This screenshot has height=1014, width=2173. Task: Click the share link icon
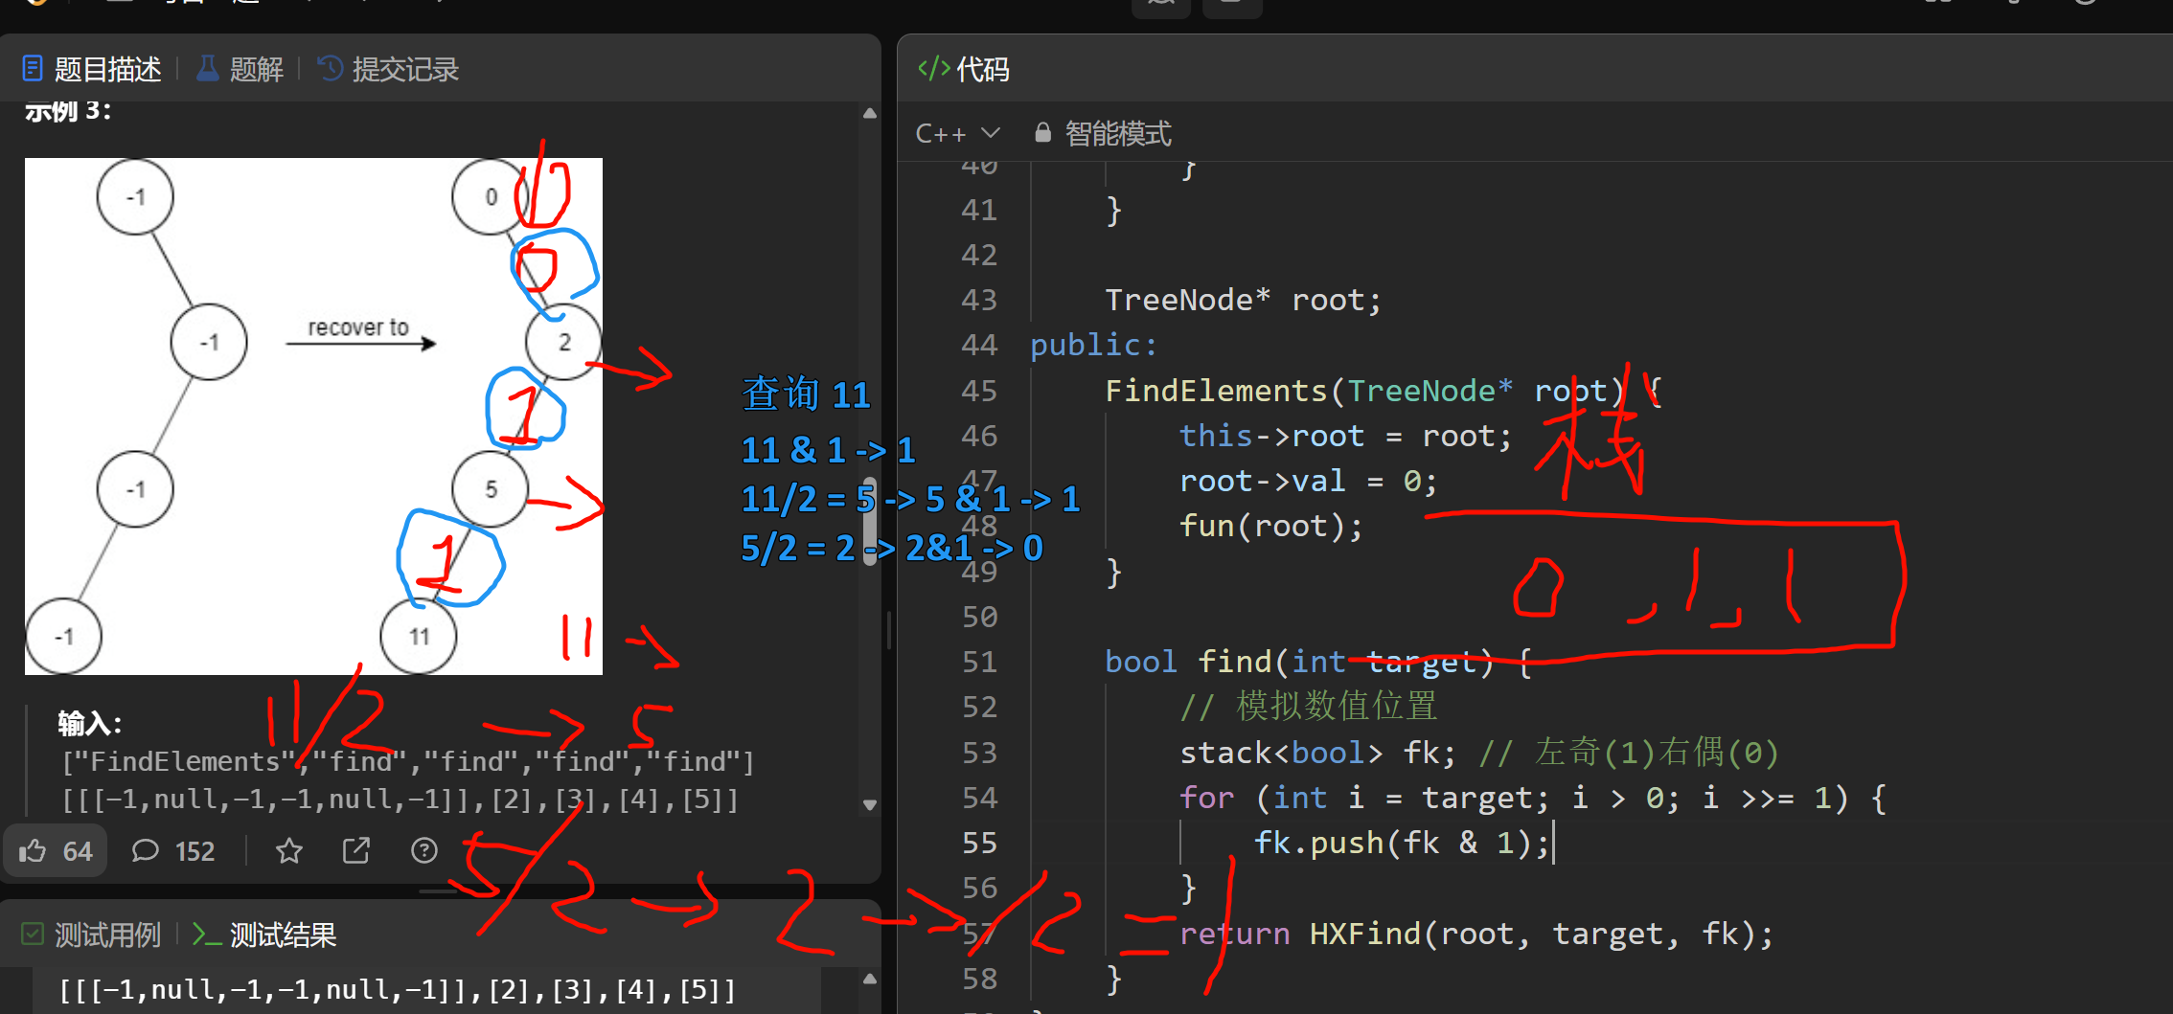pos(356,850)
